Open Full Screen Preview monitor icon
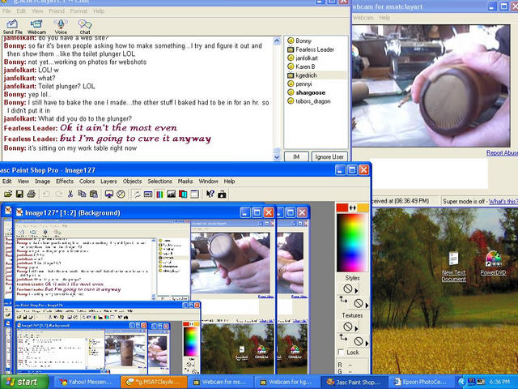Image resolution: width=518 pixels, height=389 pixels. pyautogui.click(x=109, y=194)
